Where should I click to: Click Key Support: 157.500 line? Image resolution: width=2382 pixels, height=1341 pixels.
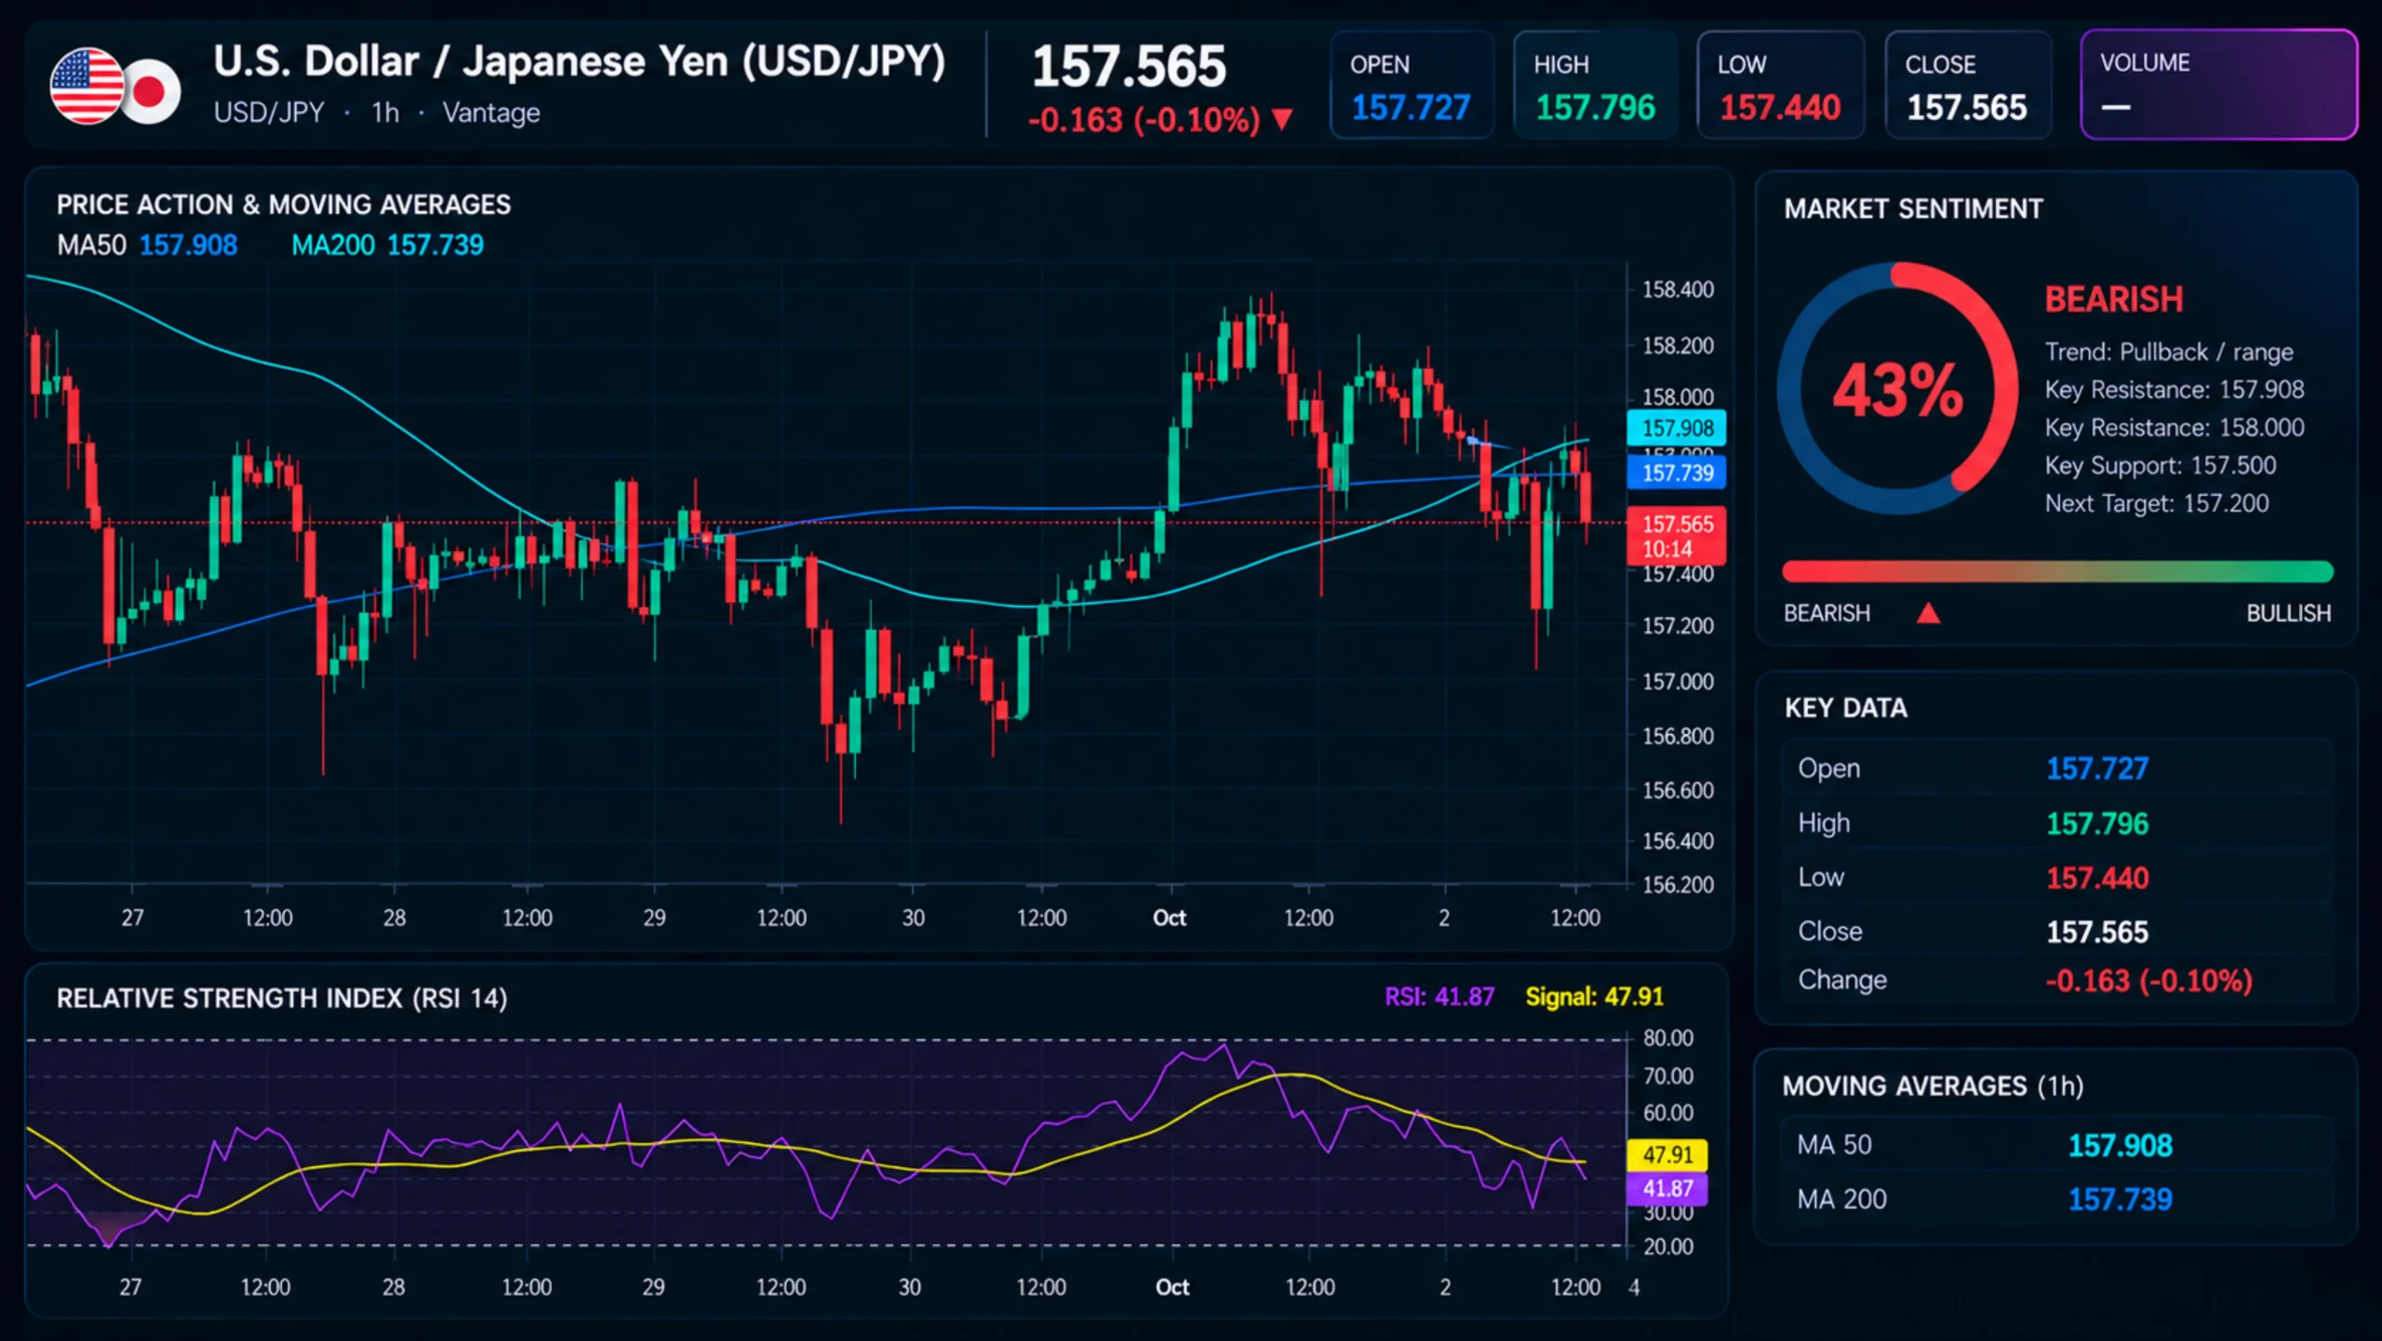coord(2161,466)
